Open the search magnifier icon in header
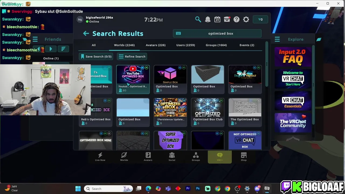 coord(198,19)
